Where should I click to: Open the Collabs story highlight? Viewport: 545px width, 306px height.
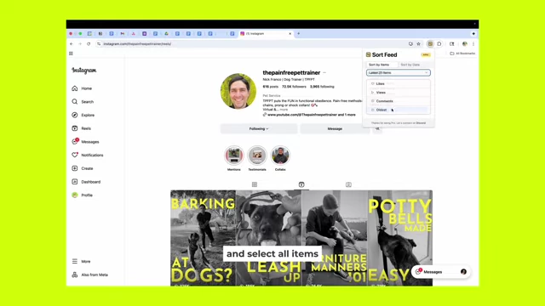(280, 156)
